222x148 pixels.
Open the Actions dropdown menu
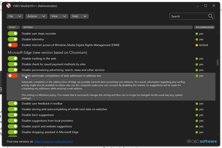(x=36, y=16)
